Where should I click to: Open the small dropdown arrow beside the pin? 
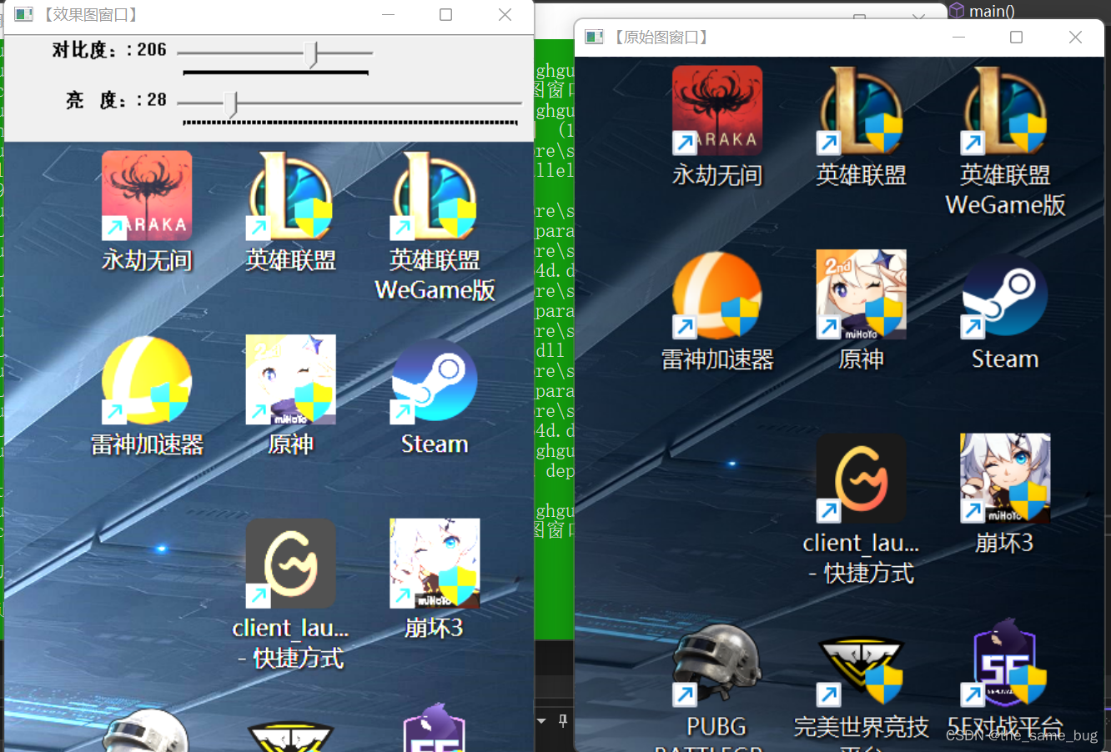541,721
